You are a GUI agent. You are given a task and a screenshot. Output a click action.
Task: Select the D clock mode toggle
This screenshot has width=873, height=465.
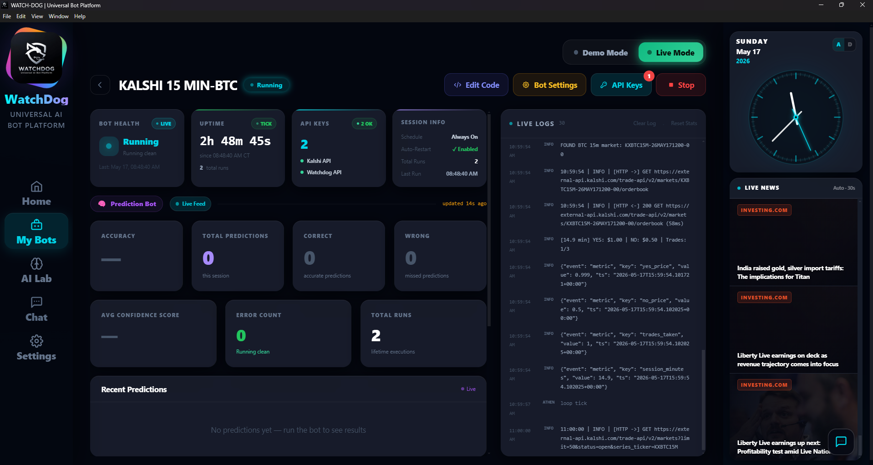(x=849, y=45)
